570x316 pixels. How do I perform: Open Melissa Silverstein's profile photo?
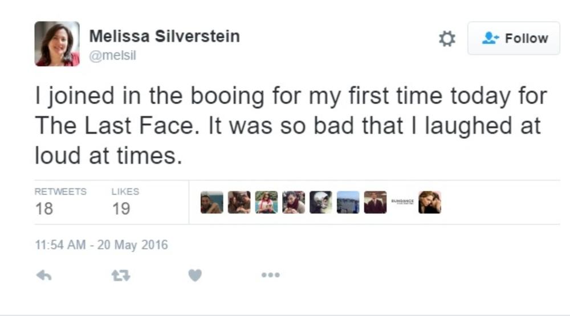57,44
